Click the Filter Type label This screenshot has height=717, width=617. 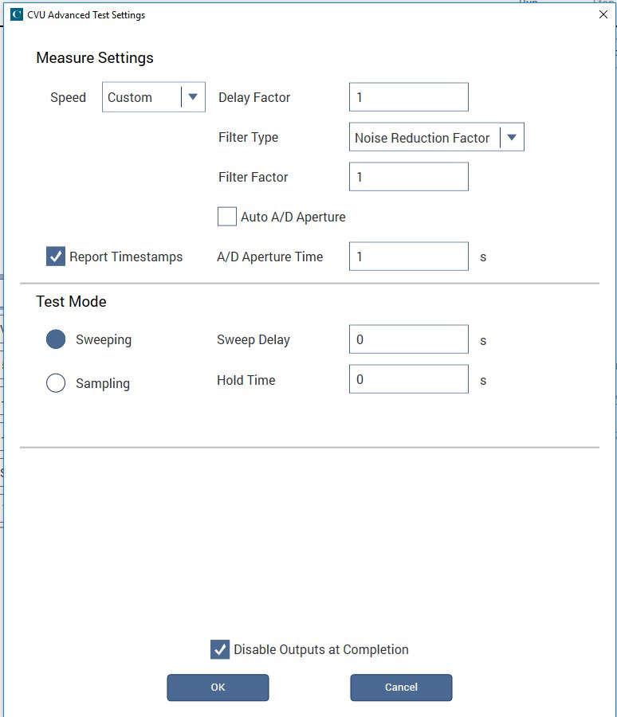pos(248,138)
